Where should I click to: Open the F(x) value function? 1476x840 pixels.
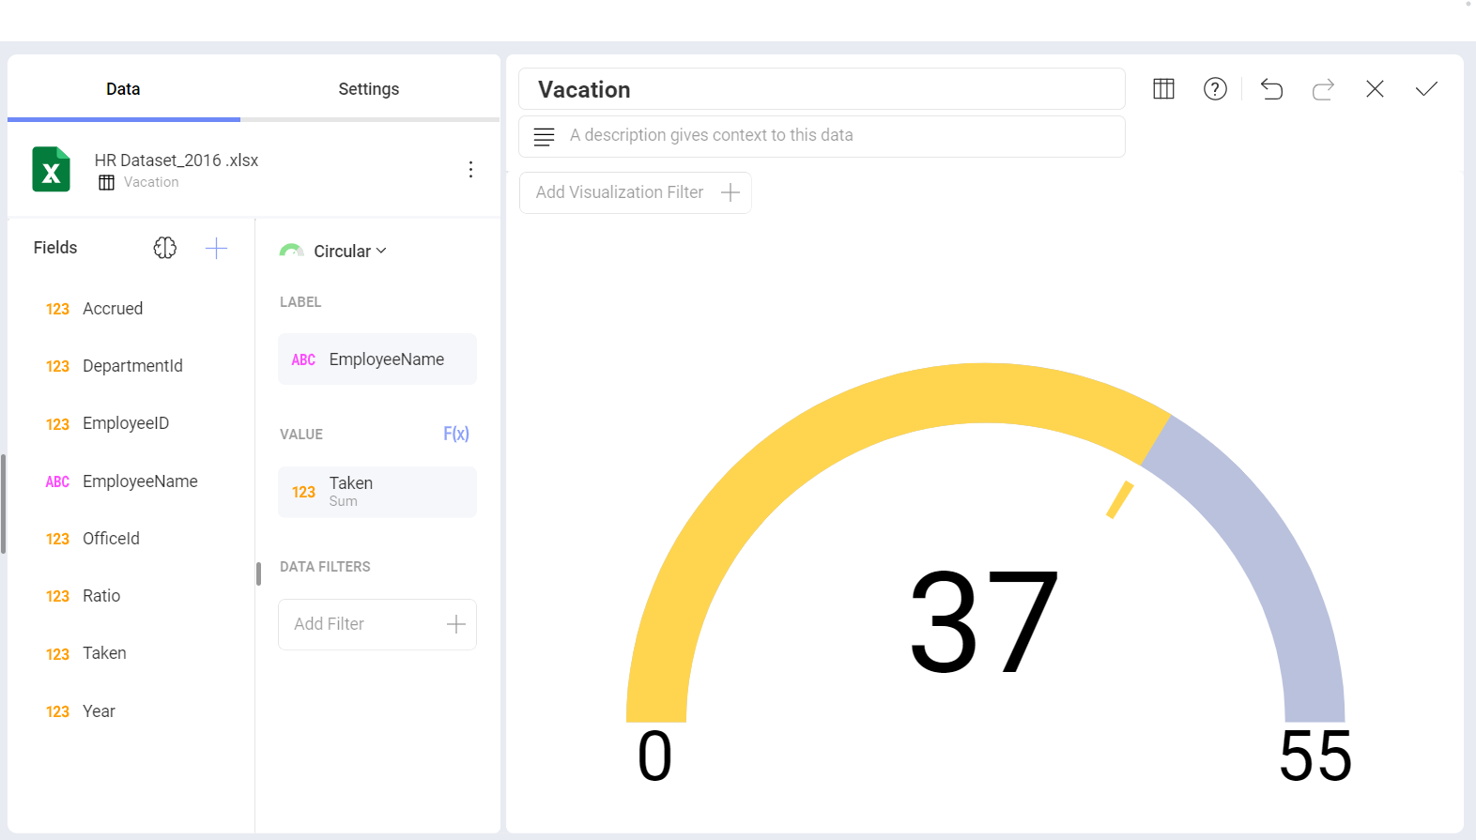coord(456,434)
